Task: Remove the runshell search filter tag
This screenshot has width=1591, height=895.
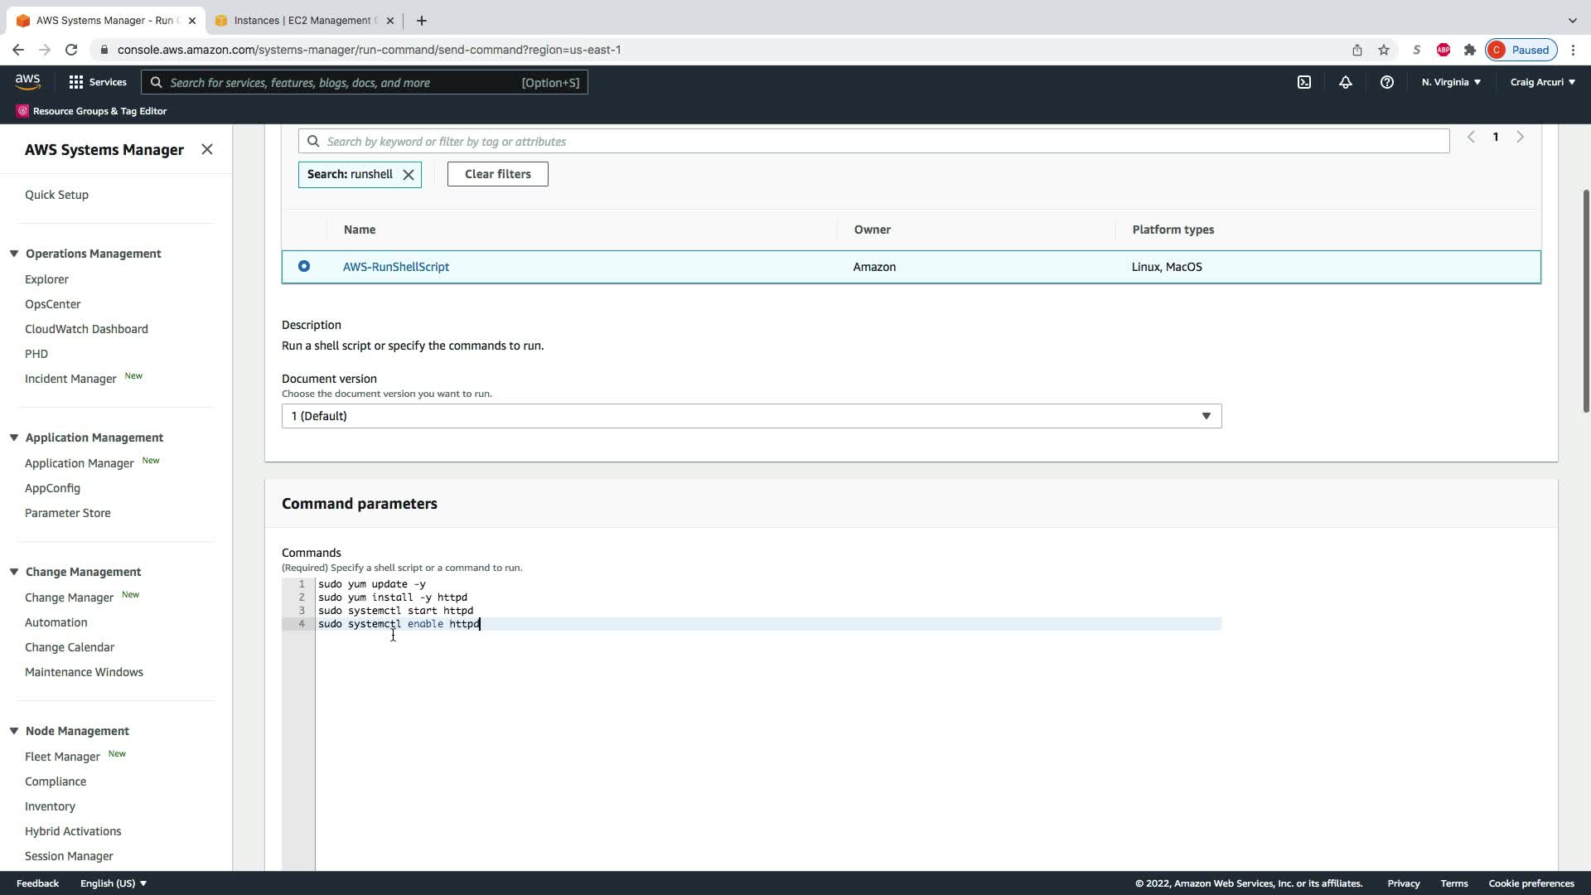Action: 409,175
